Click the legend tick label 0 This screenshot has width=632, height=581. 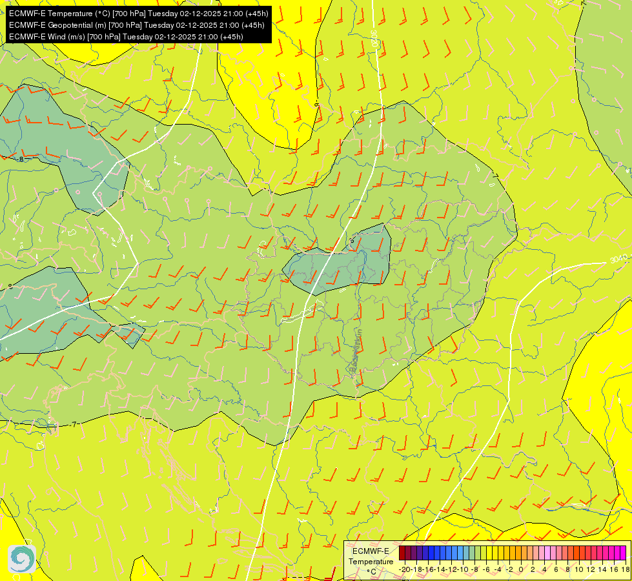pos(521,569)
